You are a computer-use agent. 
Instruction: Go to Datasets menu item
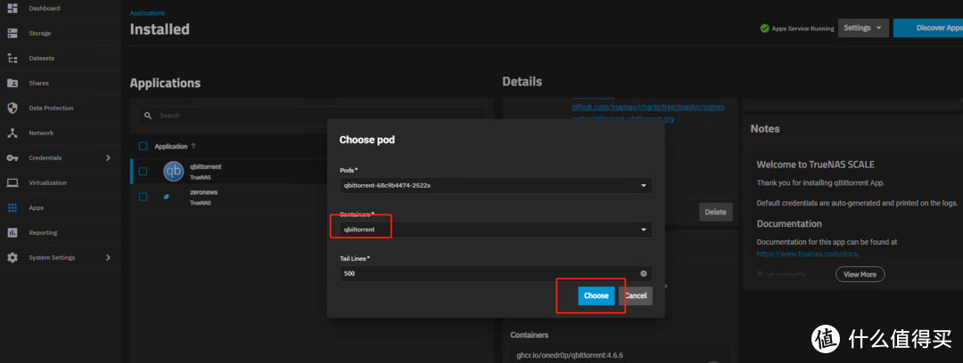[x=41, y=58]
